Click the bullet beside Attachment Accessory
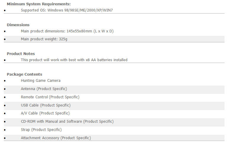This screenshot has width=231, height=143. coord(5,138)
